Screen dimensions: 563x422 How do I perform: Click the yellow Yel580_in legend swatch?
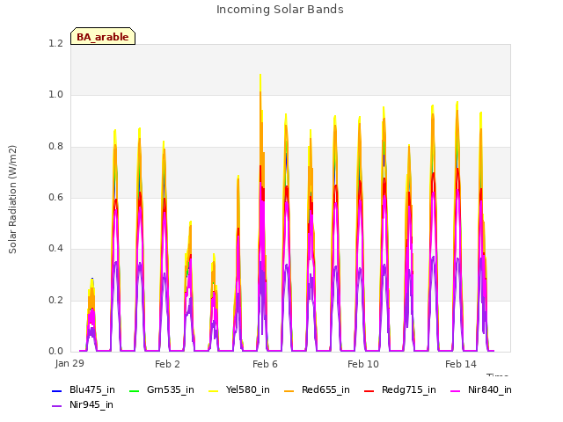[213, 390]
